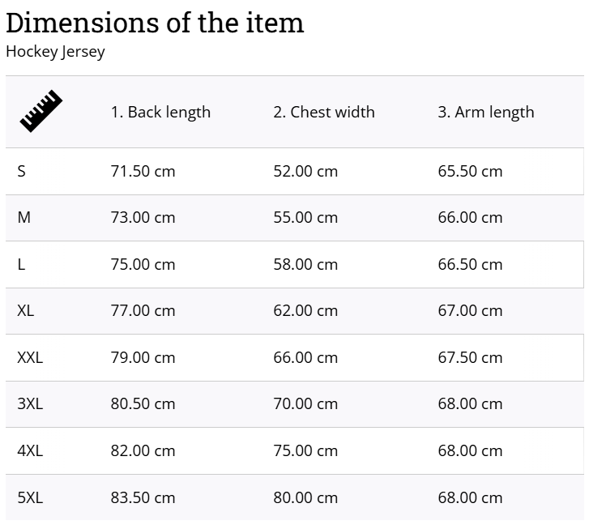Image resolution: width=589 pixels, height=529 pixels.
Task: Select the Back length column header
Action: (160, 113)
